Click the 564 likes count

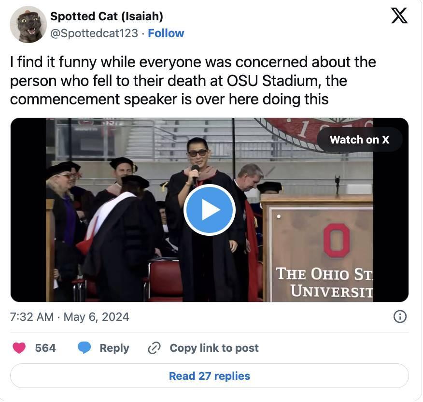(45, 348)
